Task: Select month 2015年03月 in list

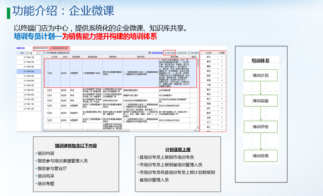Action: coord(29,67)
